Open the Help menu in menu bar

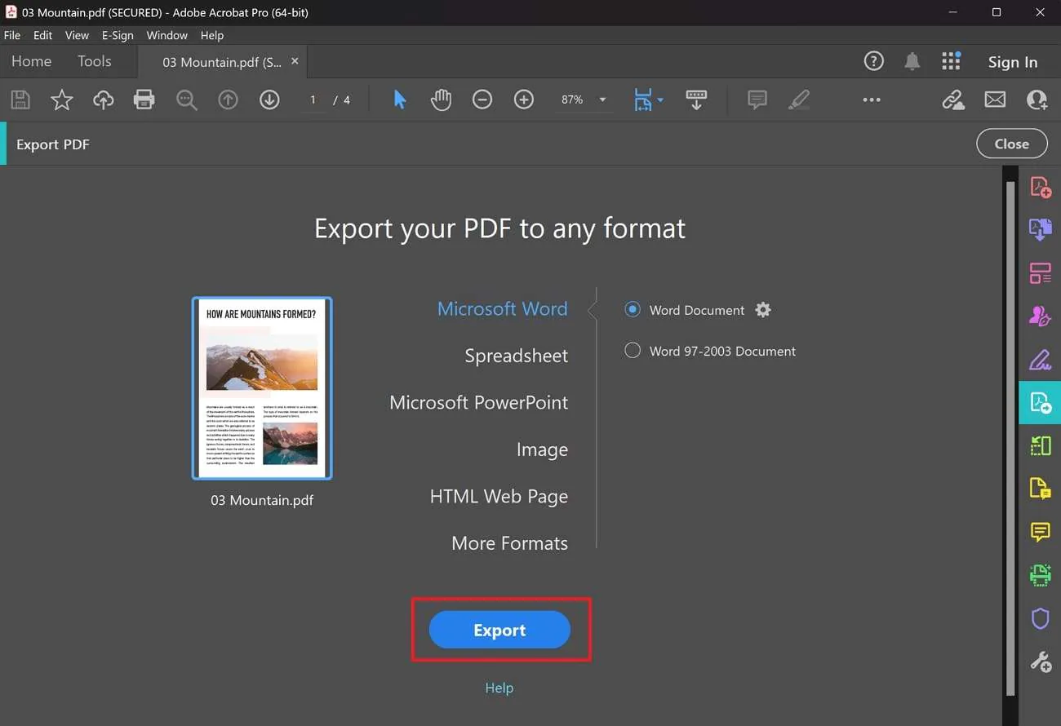tap(211, 35)
